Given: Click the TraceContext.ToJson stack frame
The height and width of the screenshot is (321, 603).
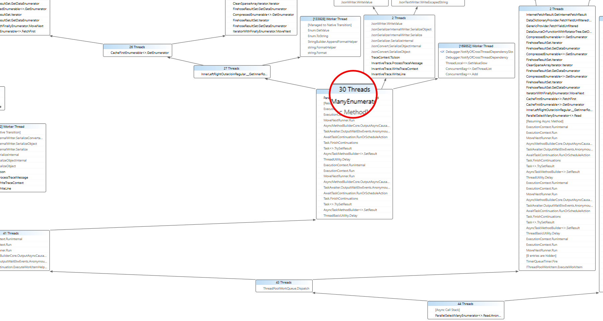Looking at the screenshot, I should pos(385,58).
